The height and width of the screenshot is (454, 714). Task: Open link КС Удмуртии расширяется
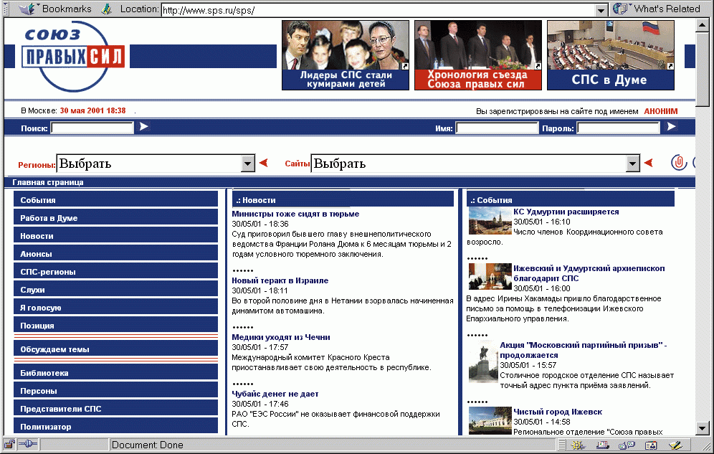566,212
